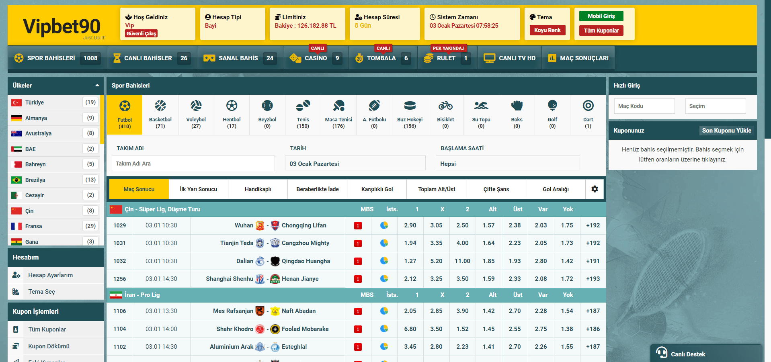Image resolution: width=771 pixels, height=362 pixels.
Task: Click Tüm Kuponlar red header button
Action: click(601, 31)
